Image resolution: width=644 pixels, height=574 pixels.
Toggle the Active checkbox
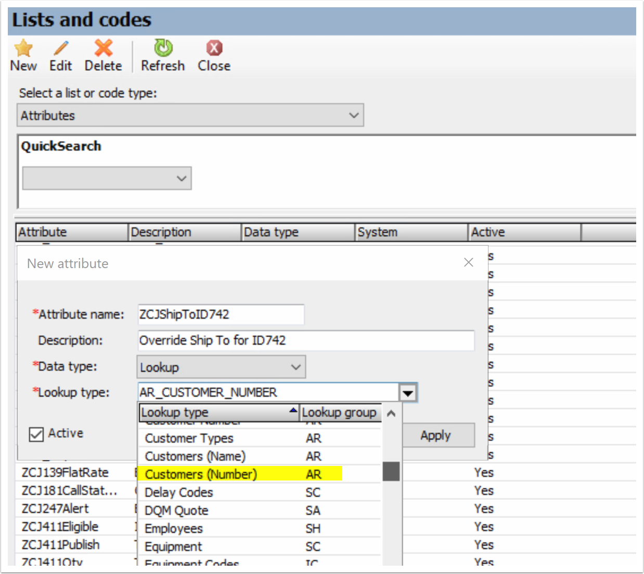[x=36, y=434]
